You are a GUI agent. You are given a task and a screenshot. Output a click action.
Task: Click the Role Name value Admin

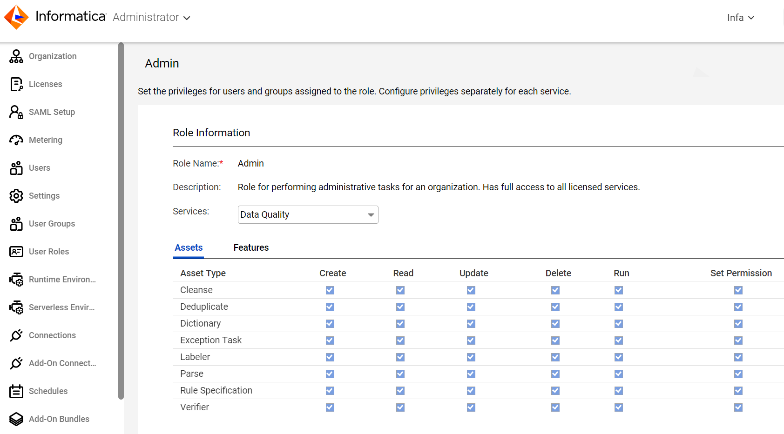point(251,163)
